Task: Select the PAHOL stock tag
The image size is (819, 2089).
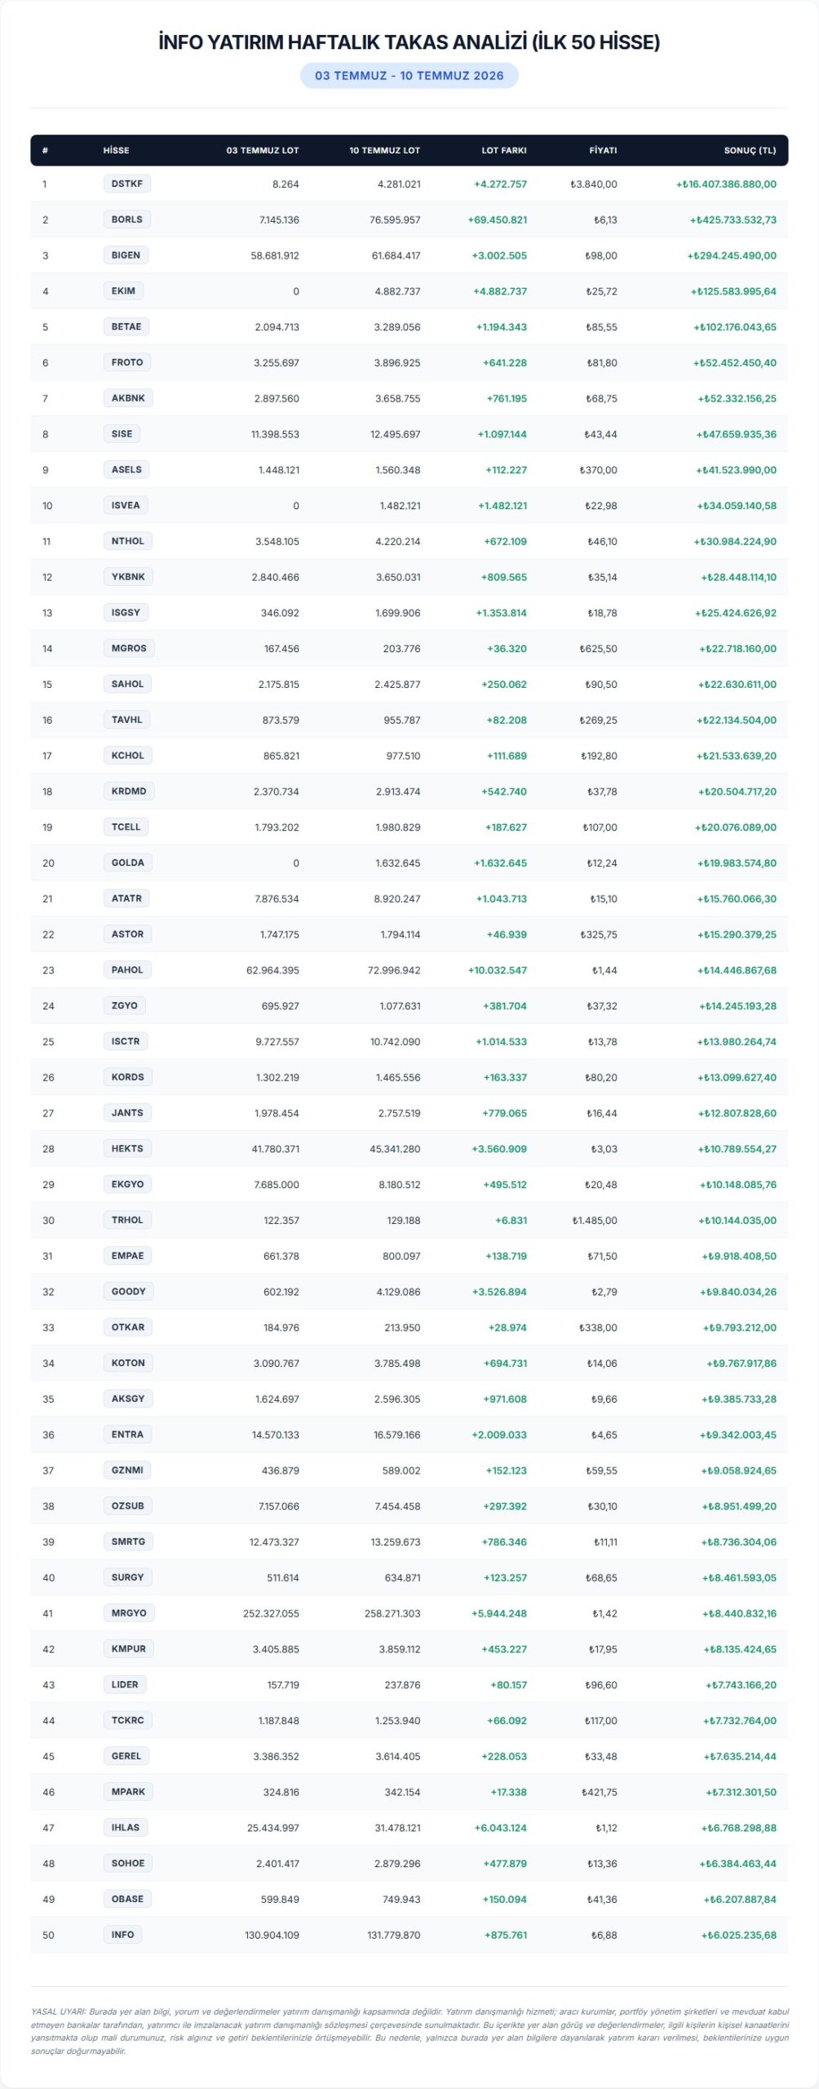Action: (127, 970)
